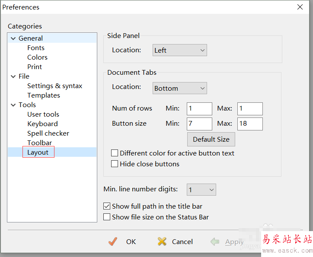Image resolution: width=313 pixels, height=257 pixels.
Task: Click the Num of rows Min field
Action: 199,108
